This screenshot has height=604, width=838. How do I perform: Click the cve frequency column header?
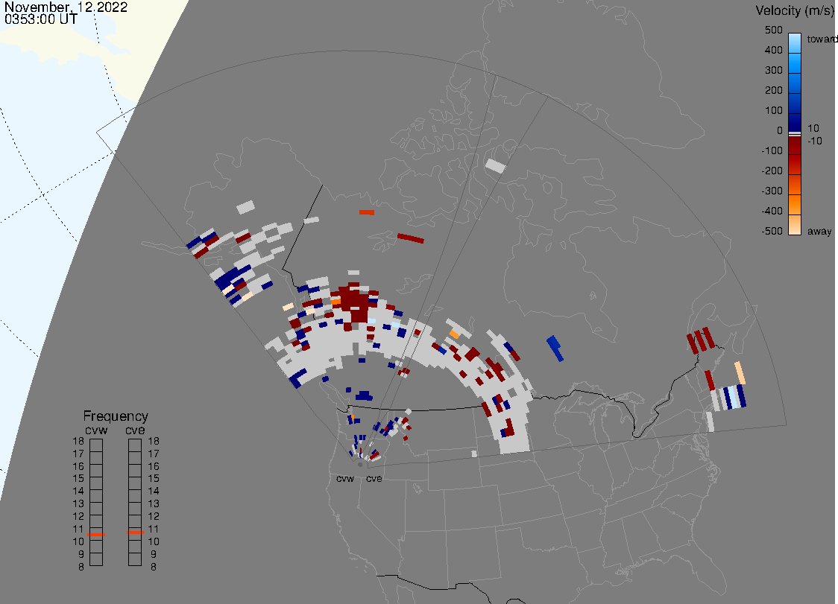pos(135,430)
